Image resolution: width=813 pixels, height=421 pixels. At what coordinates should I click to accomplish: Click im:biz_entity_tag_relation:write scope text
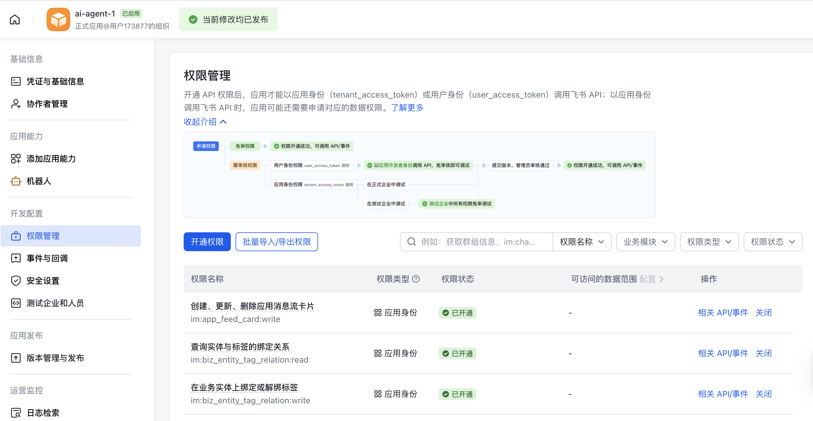(x=250, y=400)
